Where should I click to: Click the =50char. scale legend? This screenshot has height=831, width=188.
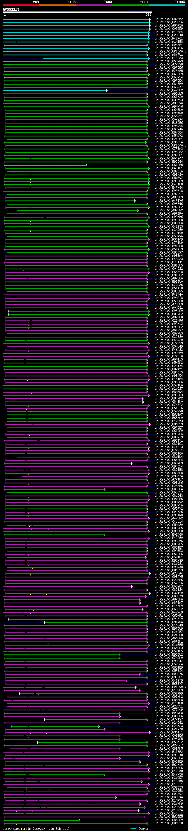point(141,828)
